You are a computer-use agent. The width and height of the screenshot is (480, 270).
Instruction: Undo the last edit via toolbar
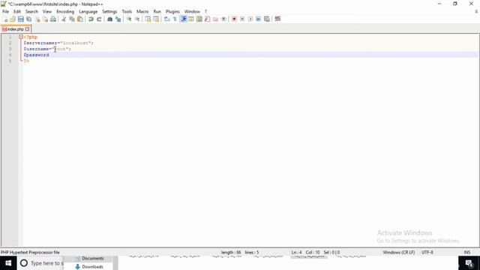(91, 19)
